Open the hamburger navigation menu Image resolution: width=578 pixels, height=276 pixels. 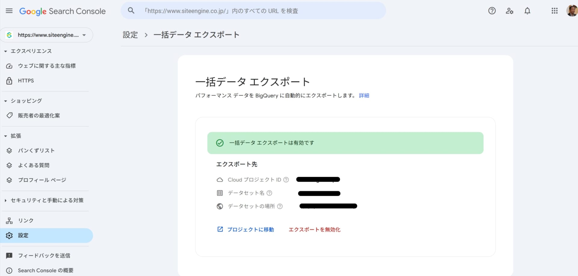[9, 11]
